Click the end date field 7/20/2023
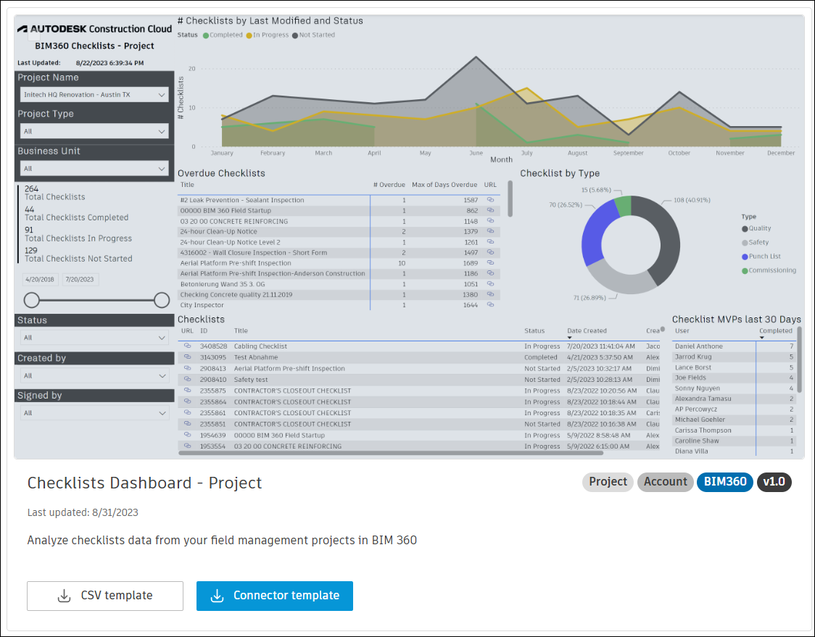815x637 pixels. tap(80, 280)
